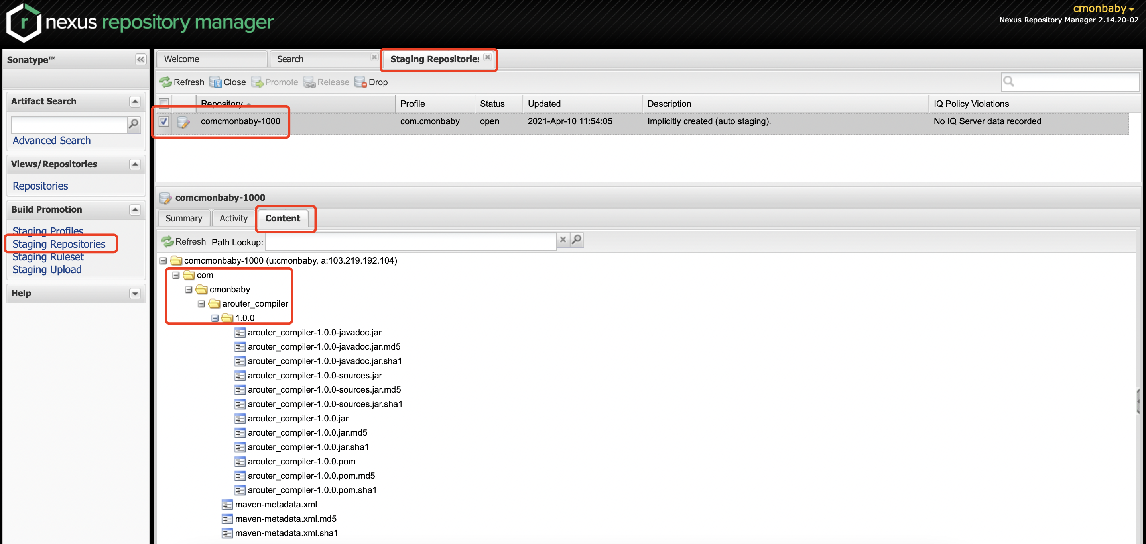Screen dimensions: 1146x544
Task: Sort by the Profile column header
Action: tap(435, 104)
